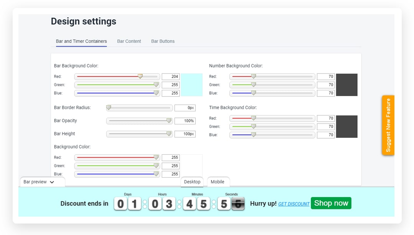Click the Number Background Color Green slider
Screen dimensions: 414x235
tap(272, 85)
